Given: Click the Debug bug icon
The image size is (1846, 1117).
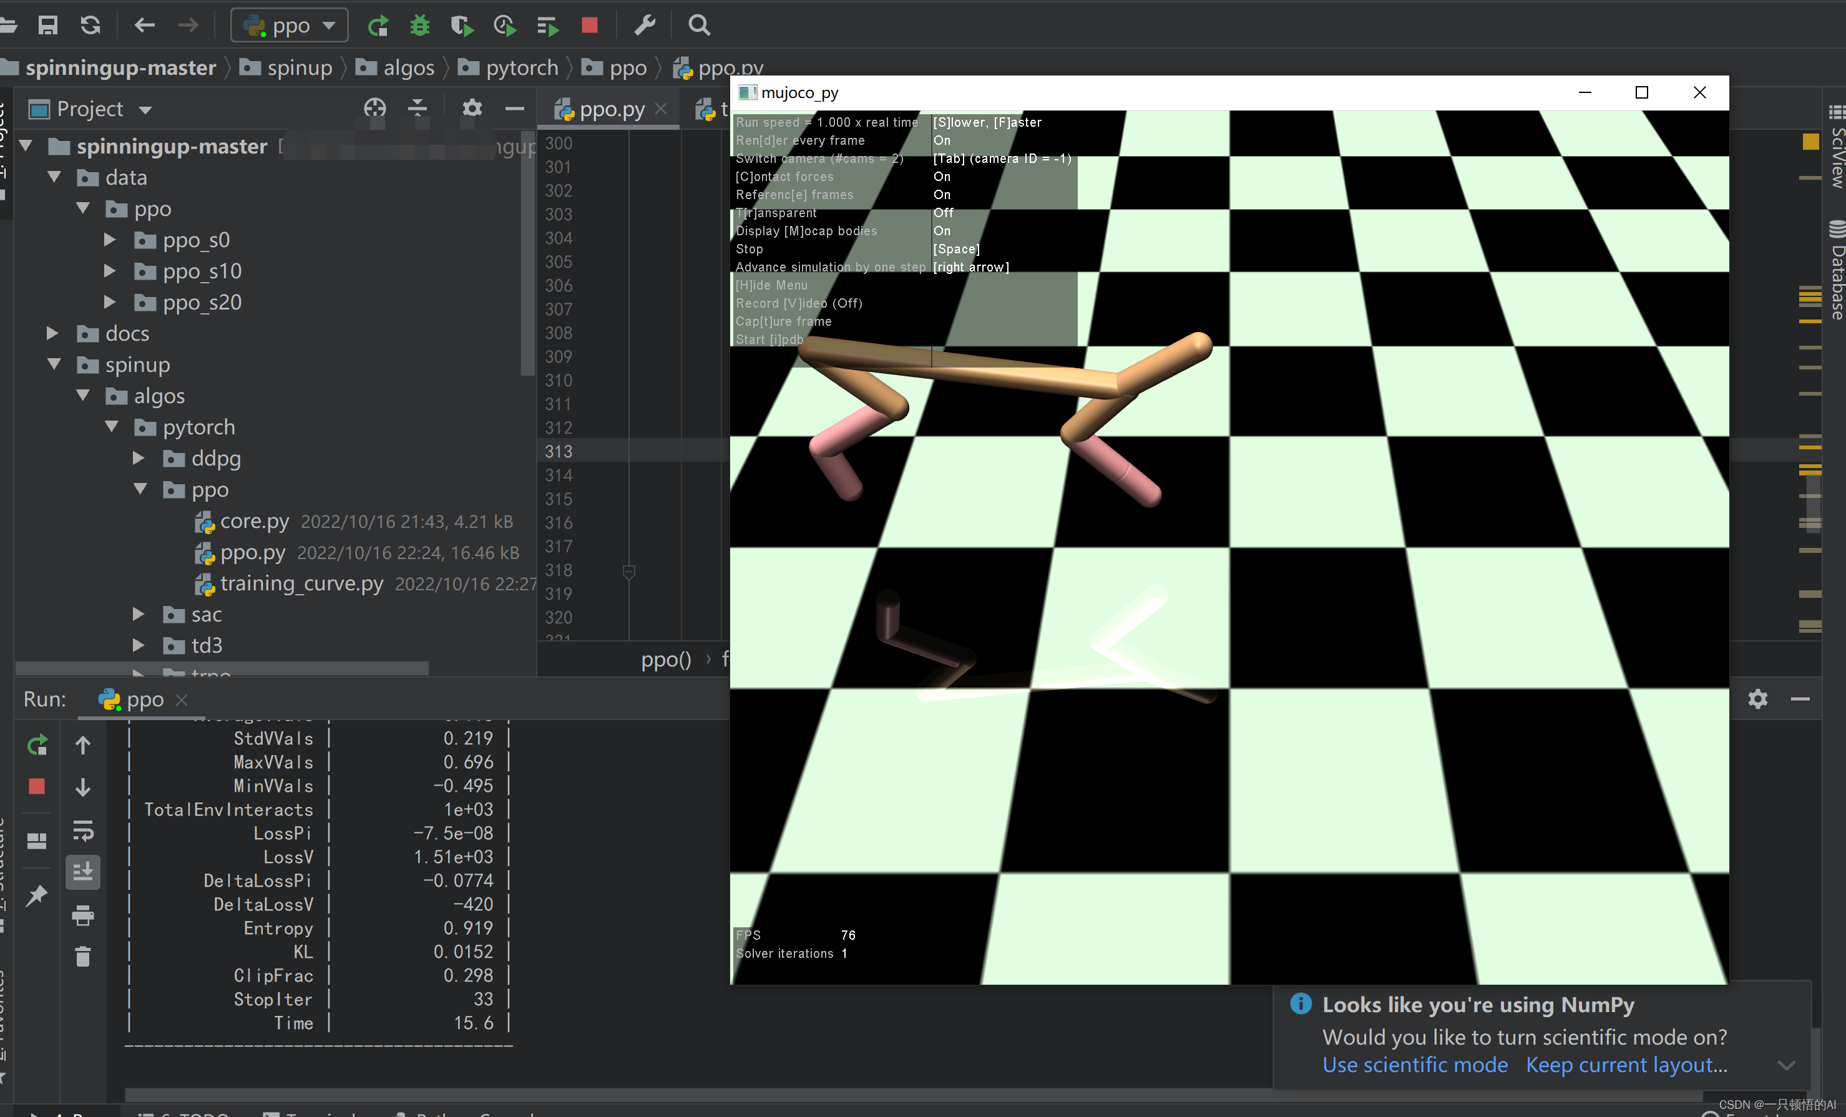Looking at the screenshot, I should click(x=419, y=26).
